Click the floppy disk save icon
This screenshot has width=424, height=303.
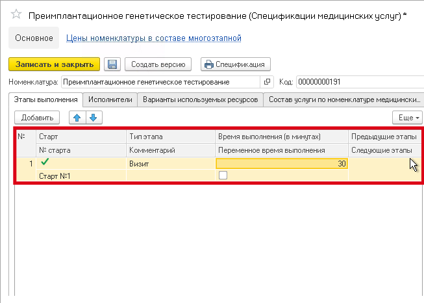(112, 64)
